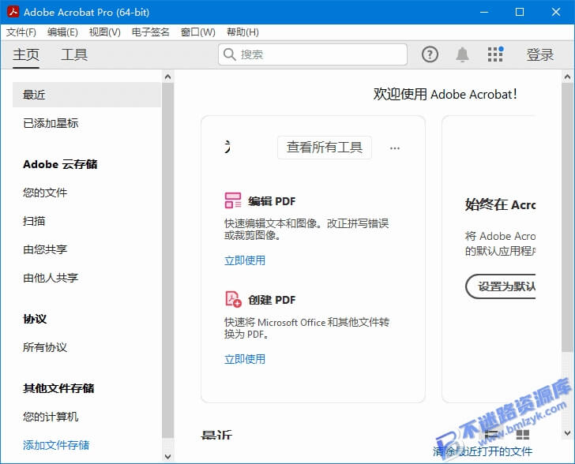Viewport: 575px width, 464px height.
Task: Open the 帮助(H) menu
Action: pos(242,32)
